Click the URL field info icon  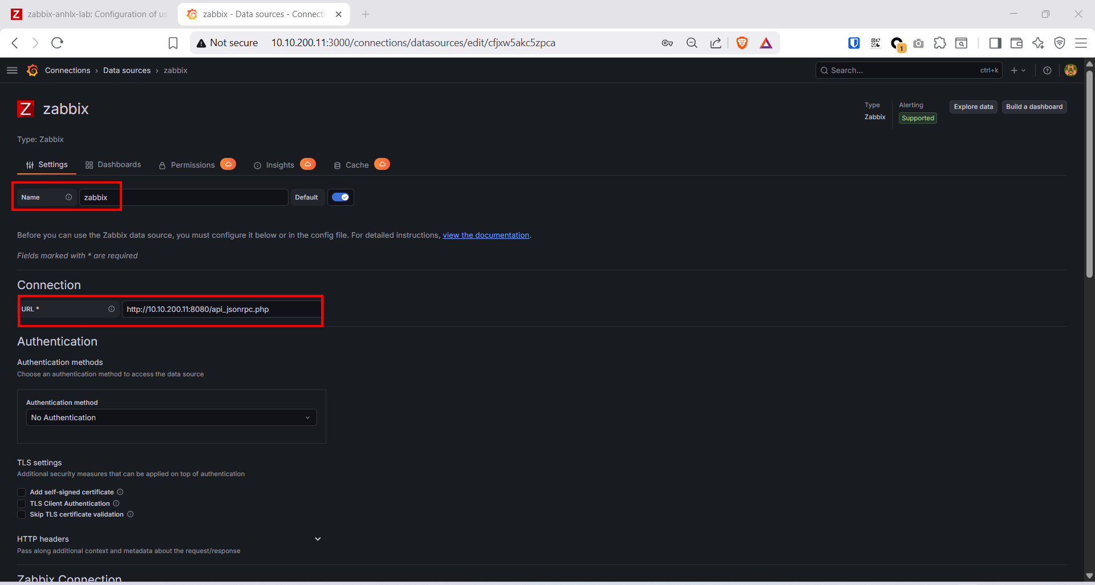(x=111, y=309)
